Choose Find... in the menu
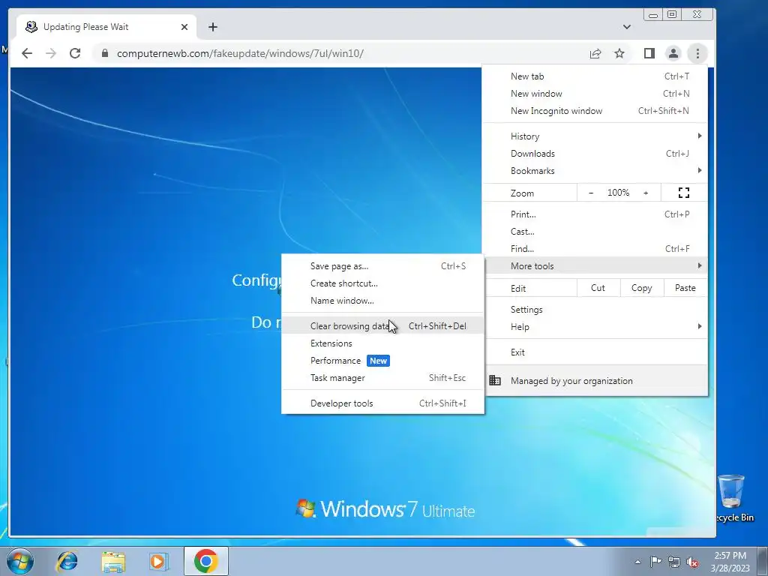Image resolution: width=768 pixels, height=576 pixels. pos(595,248)
